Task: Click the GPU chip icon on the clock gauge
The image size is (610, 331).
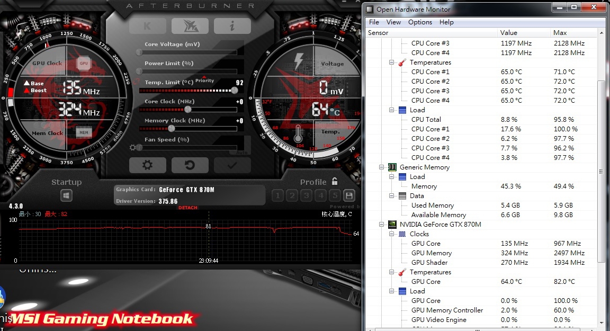Action: coord(84,63)
